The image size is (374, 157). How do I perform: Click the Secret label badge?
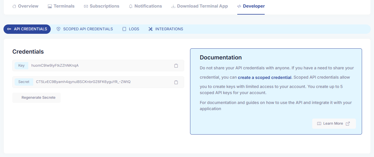(x=24, y=82)
